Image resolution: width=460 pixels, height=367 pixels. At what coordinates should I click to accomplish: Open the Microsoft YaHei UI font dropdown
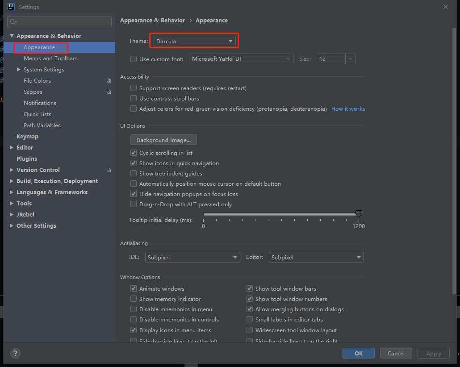tap(241, 59)
